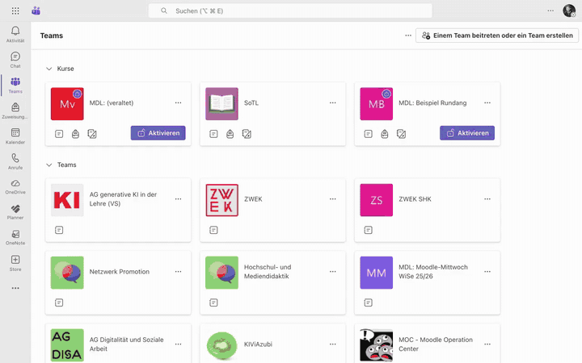Open assignments backpack icon on SoTL card
The width and height of the screenshot is (582, 363).
tap(230, 134)
